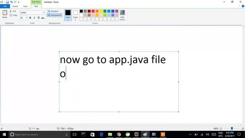Pick the indigo swatch in top row
Image resolution: width=245 pixels, height=138 pixels.
113,11
